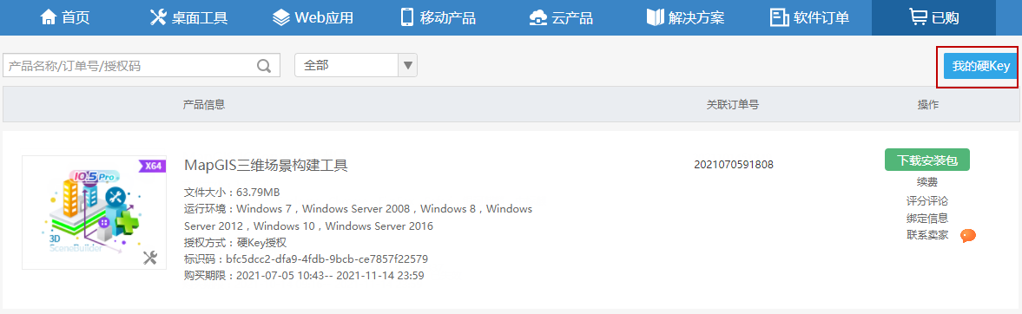
Task: Open the 已购 navigation tab
Action: tap(934, 17)
